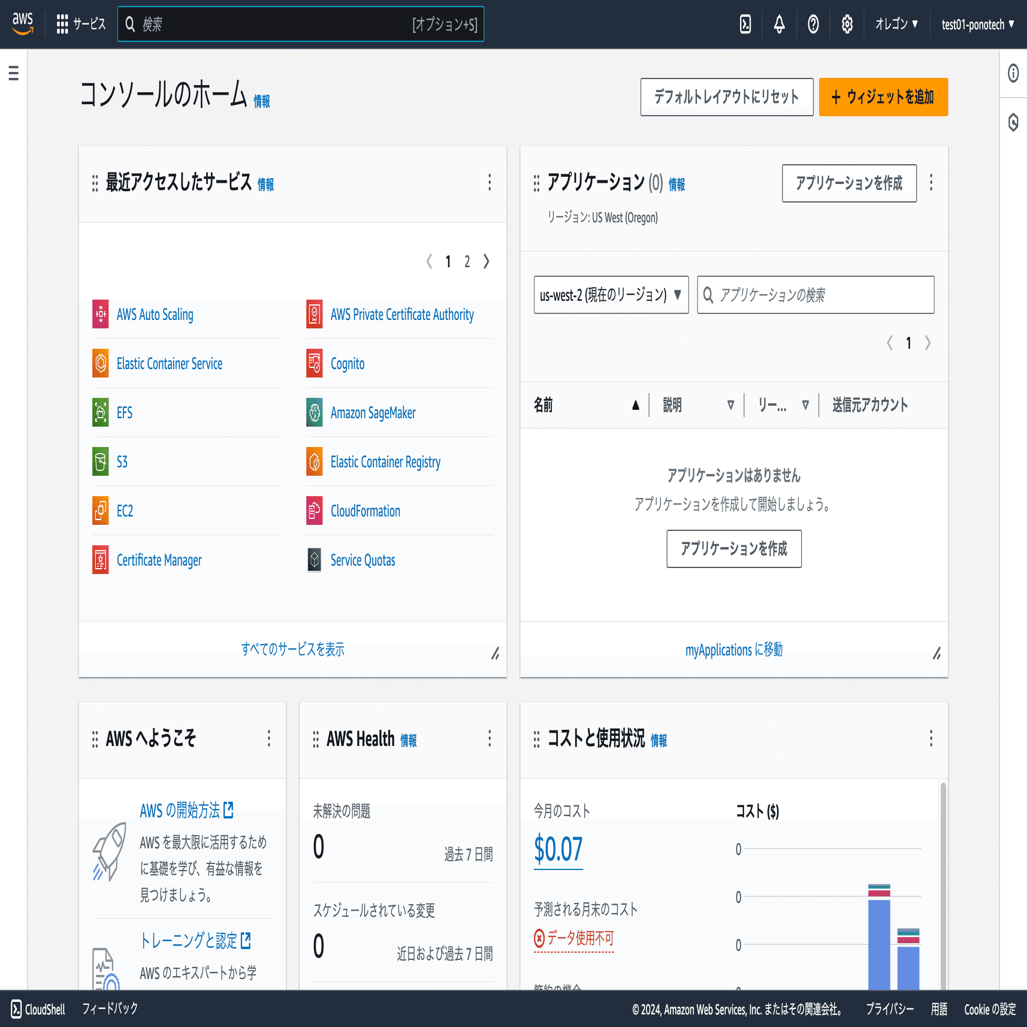The image size is (1027, 1027).
Task: Grab the drag handle of AWS Health widget
Action: click(x=316, y=739)
